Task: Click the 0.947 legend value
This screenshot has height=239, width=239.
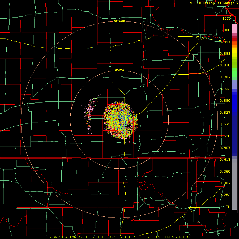Action: pyautogui.click(x=225, y=42)
